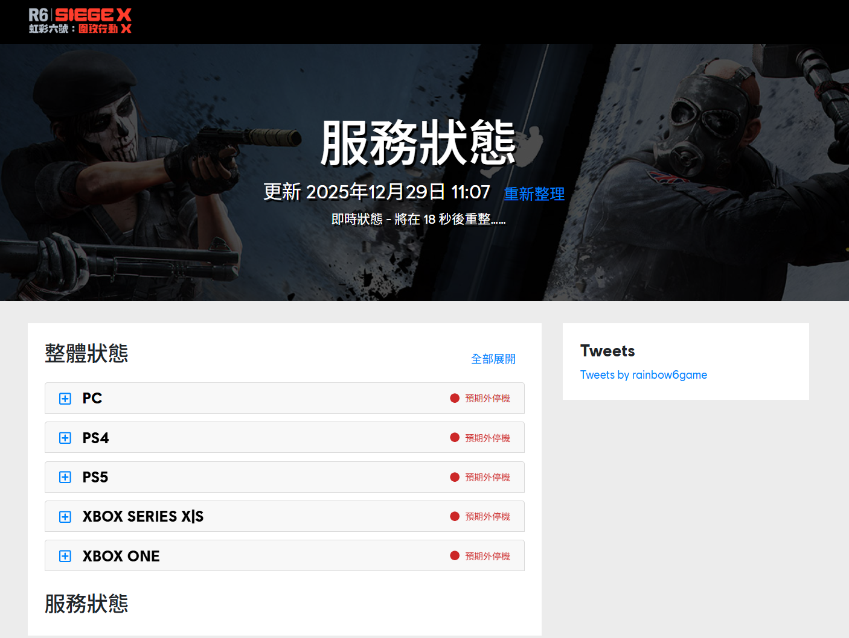Open Tweets by rainbow6game link
849x638 pixels.
tap(643, 375)
